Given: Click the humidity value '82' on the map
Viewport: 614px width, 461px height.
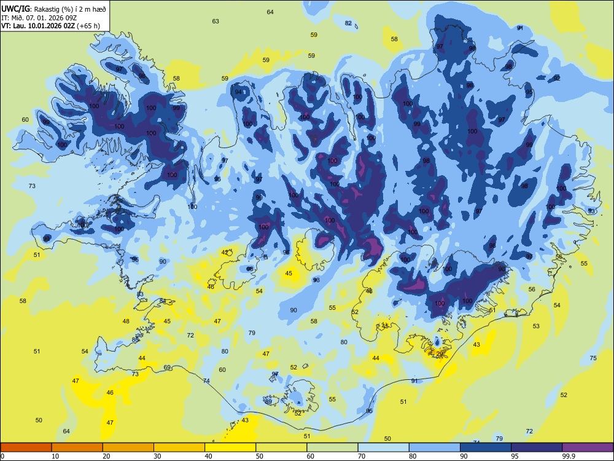Looking at the screenshot, I should [348, 23].
